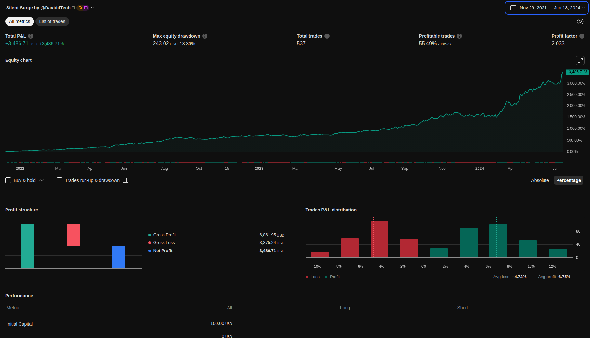This screenshot has width=590, height=338.
Task: Click the purple calendar icon beside strategy name
Action: pyautogui.click(x=86, y=8)
